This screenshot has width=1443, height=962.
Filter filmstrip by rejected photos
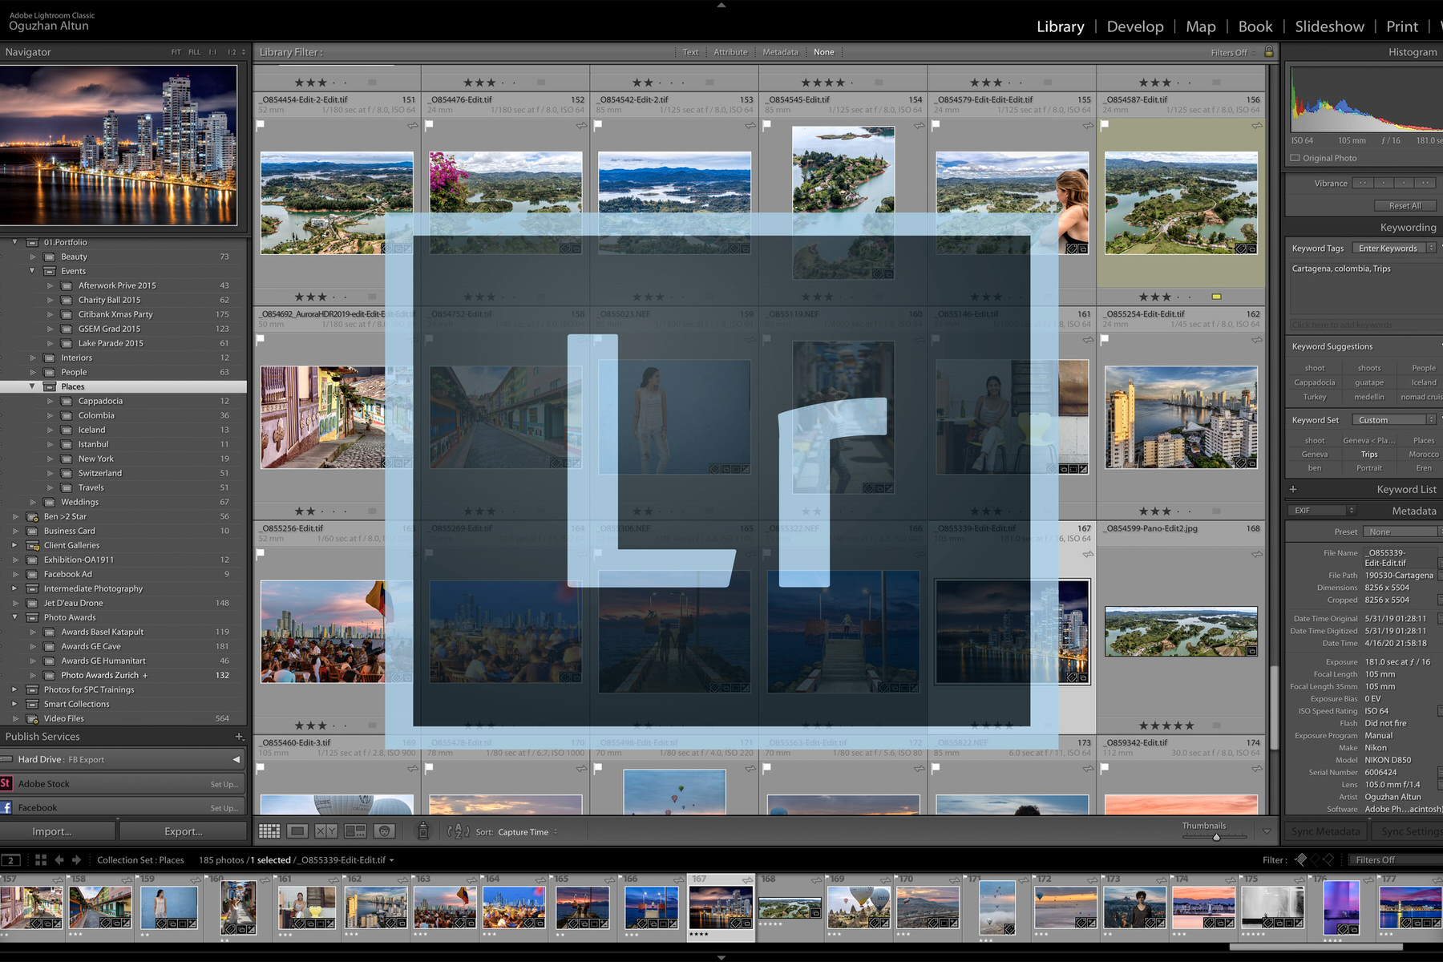coord(1328,859)
